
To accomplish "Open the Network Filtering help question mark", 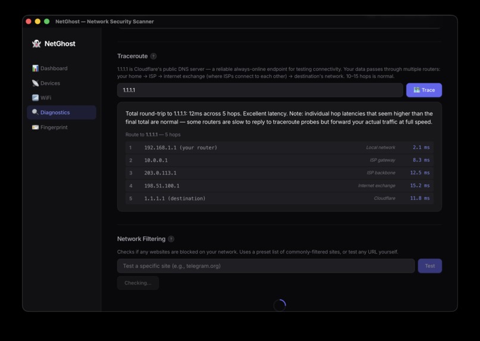I will pos(171,239).
